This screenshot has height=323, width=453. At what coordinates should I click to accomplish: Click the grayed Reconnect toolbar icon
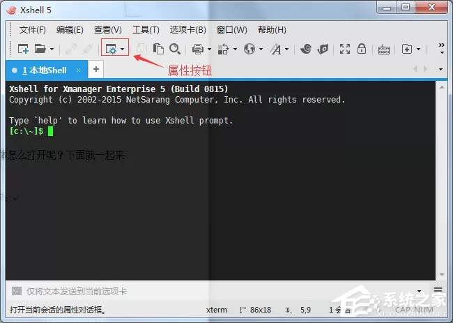coord(71,49)
